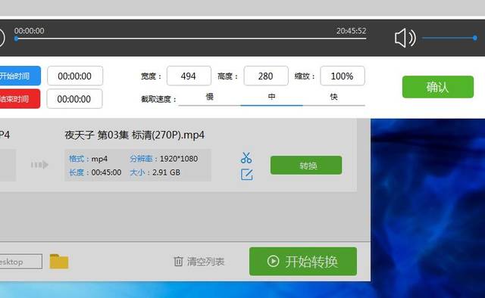Click the 清空列表 link
Viewport: 485px width, 298px height.
point(205,262)
